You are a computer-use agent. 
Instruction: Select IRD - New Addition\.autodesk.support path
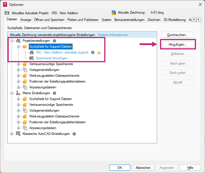coord(62,52)
